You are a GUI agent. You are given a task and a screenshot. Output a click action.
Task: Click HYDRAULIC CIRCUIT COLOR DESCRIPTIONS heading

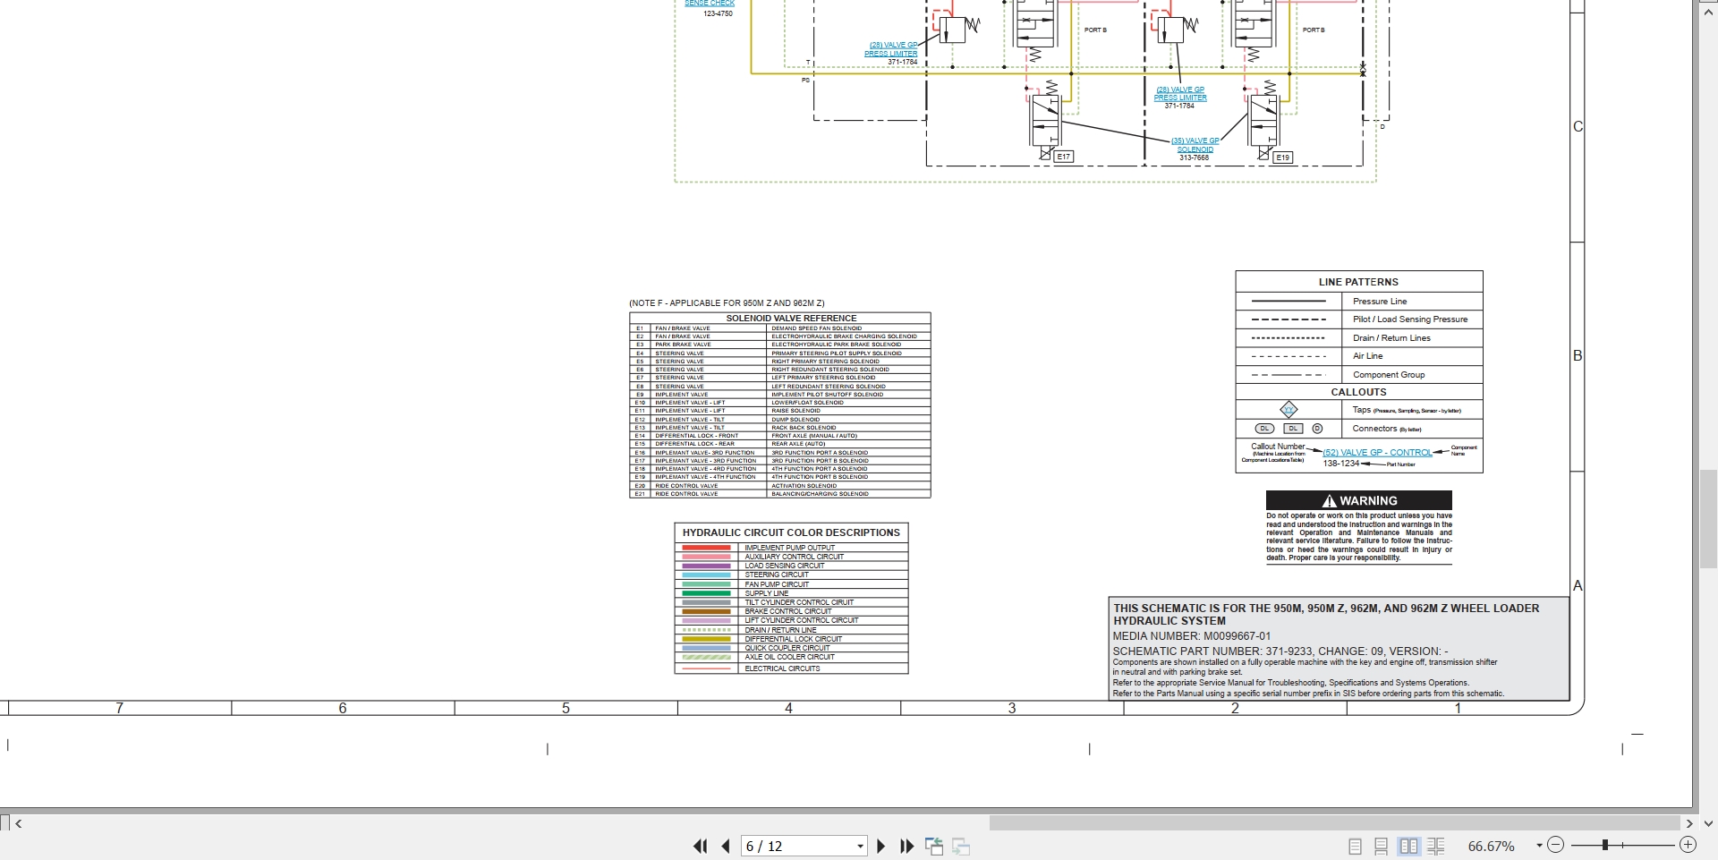point(791,532)
